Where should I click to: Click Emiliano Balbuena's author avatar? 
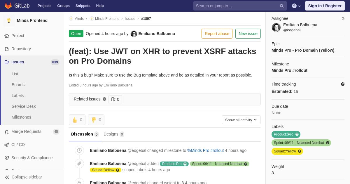coord(134,34)
